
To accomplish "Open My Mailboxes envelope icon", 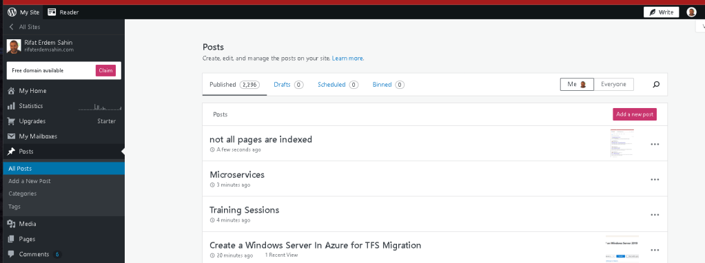I will click(11, 136).
